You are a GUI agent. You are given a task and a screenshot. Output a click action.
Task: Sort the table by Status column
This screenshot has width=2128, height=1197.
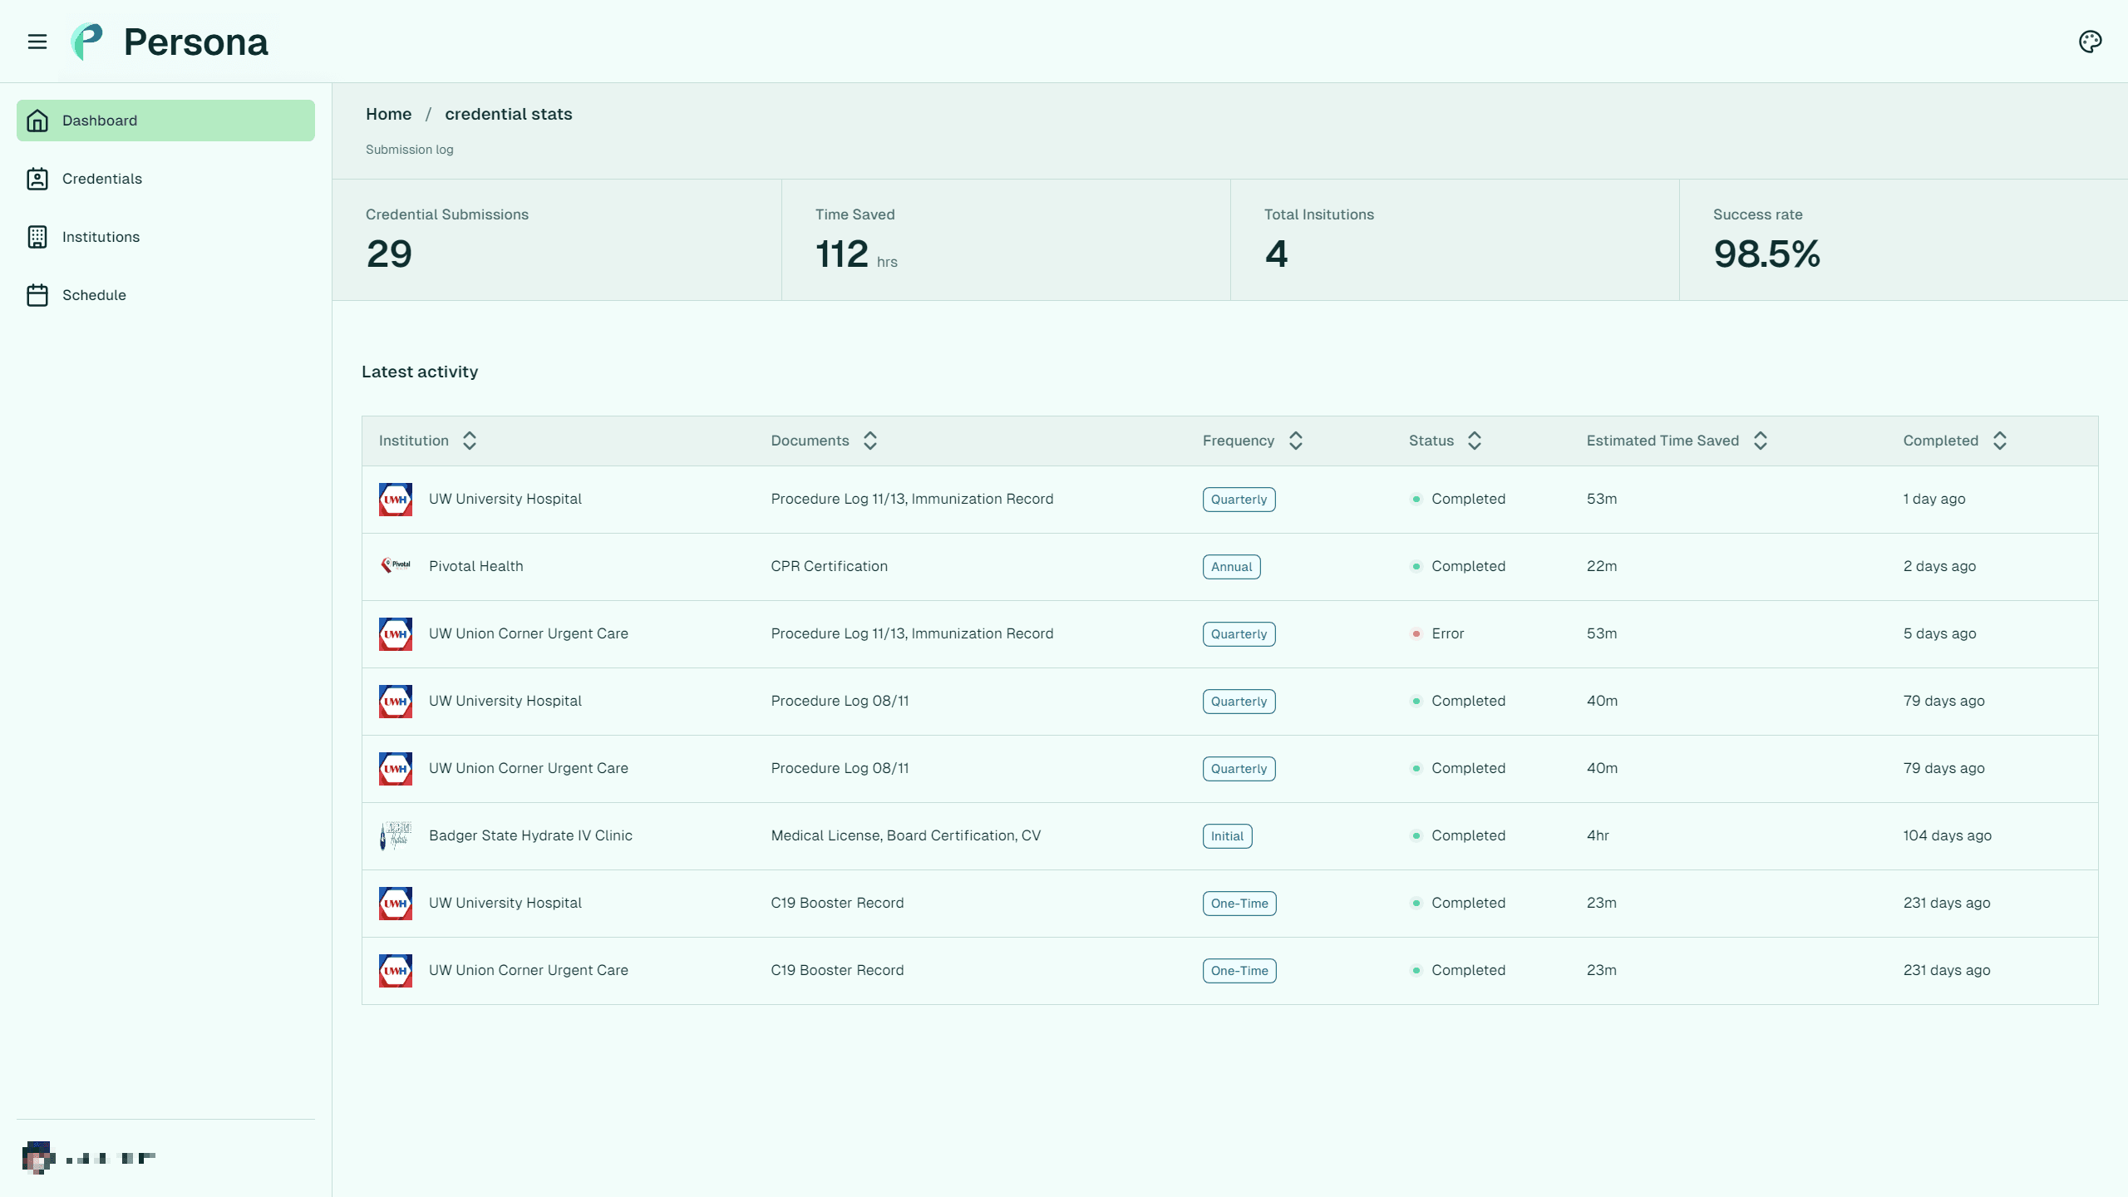[x=1475, y=441]
